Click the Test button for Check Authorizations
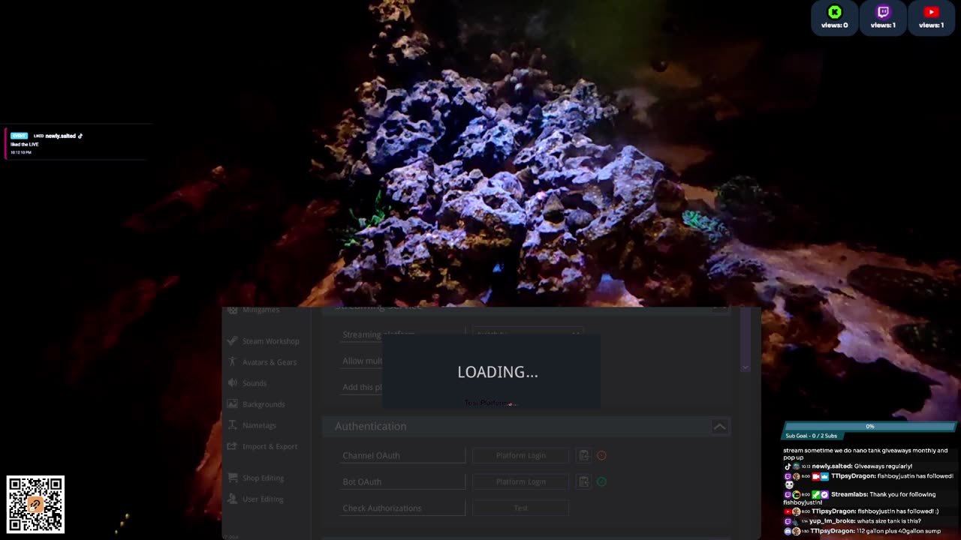The height and width of the screenshot is (540, 961). [520, 508]
